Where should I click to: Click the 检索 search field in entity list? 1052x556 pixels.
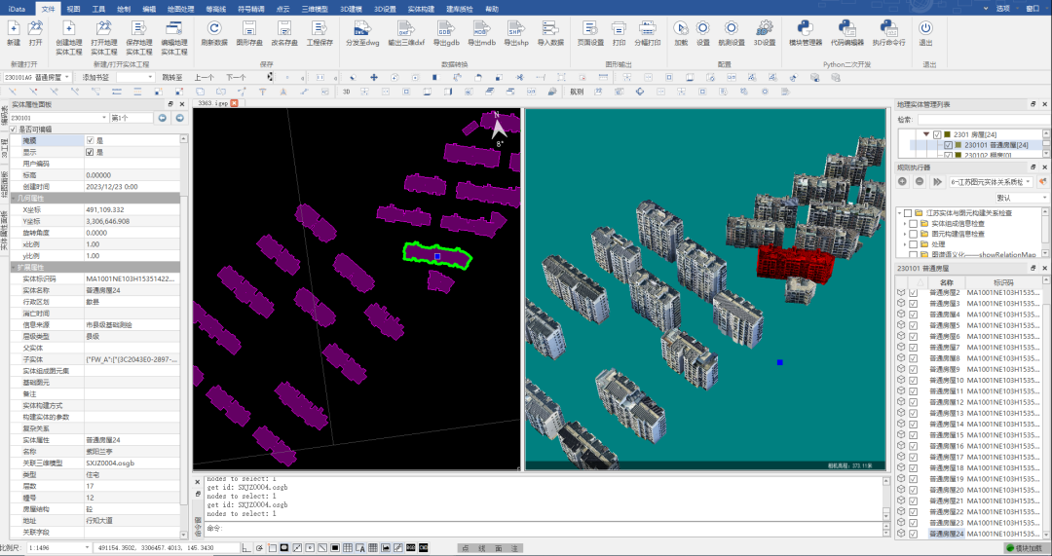coord(982,120)
